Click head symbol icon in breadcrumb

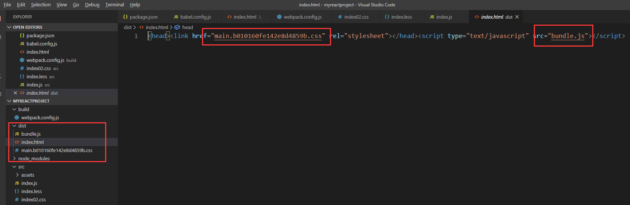pyautogui.click(x=177, y=27)
